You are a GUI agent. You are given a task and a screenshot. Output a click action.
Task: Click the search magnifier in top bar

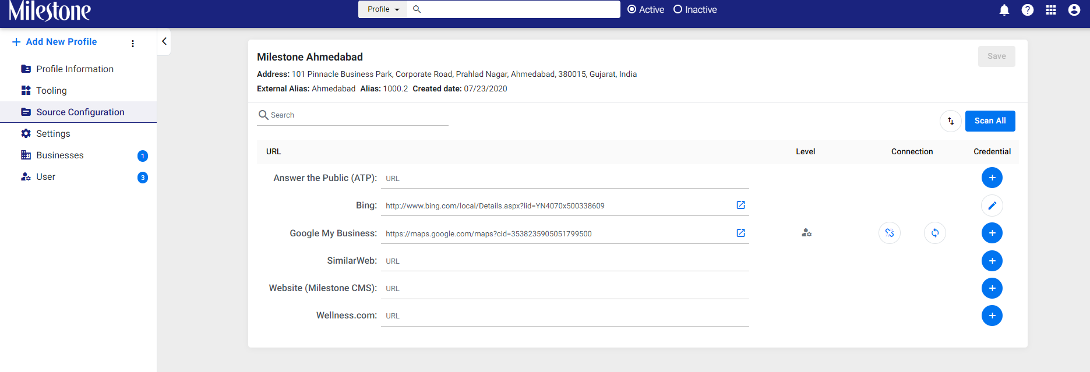(417, 9)
